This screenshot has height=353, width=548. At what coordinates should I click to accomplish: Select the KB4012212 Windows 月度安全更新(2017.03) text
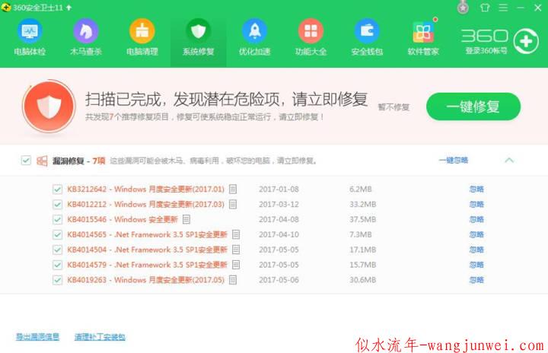(145, 204)
